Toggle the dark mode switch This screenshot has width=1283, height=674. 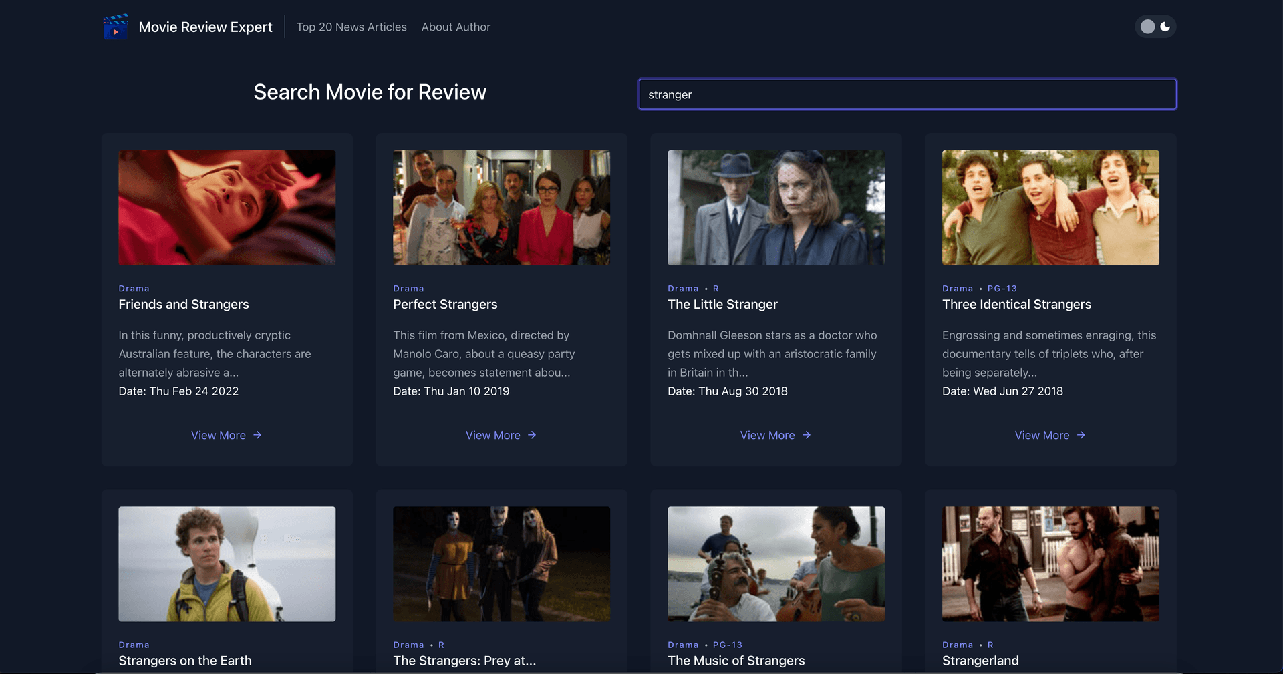pos(1155,27)
